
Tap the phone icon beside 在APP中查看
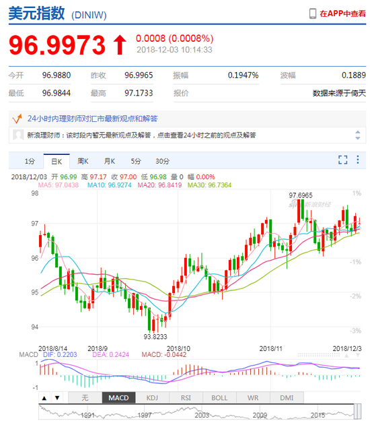(313, 13)
